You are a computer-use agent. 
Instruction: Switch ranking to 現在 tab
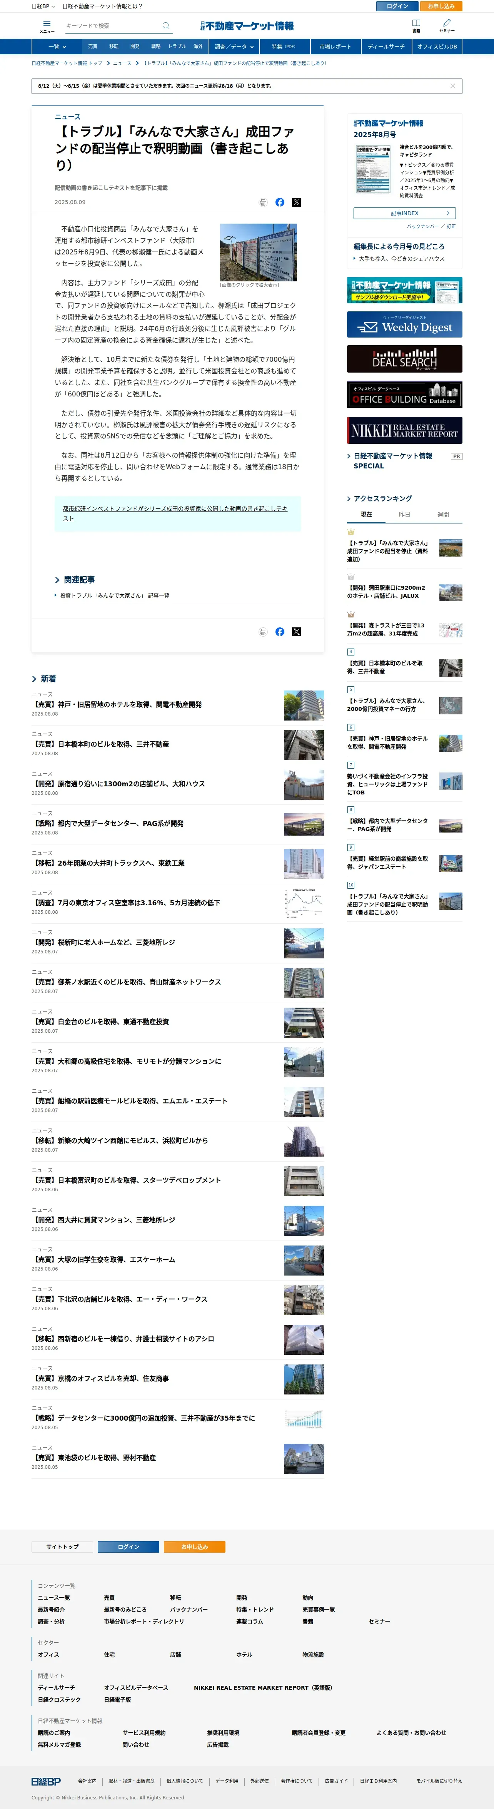coord(366,515)
